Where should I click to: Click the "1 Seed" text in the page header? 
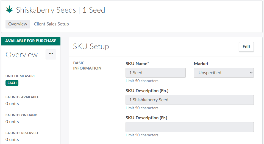[94, 10]
